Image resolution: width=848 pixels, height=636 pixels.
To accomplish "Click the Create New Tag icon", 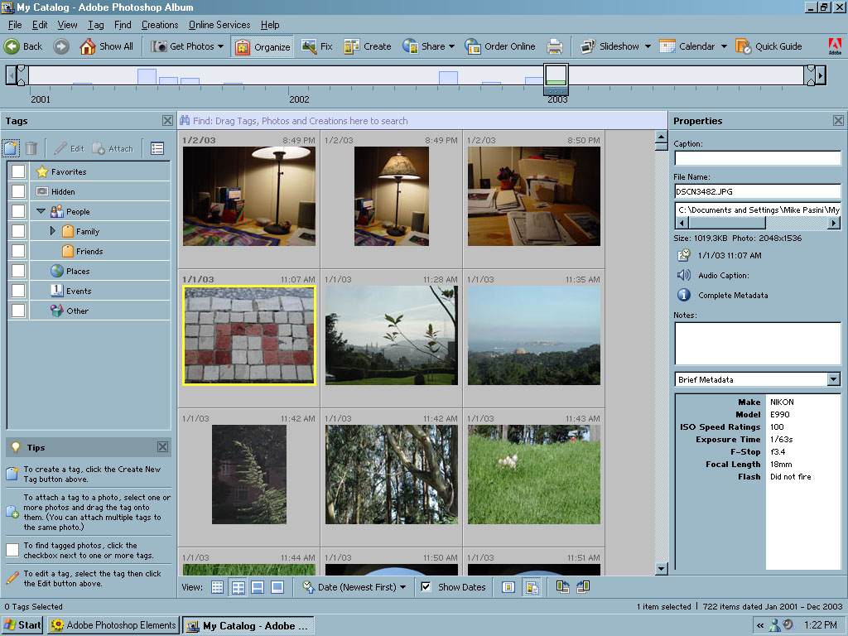I will [x=11, y=148].
